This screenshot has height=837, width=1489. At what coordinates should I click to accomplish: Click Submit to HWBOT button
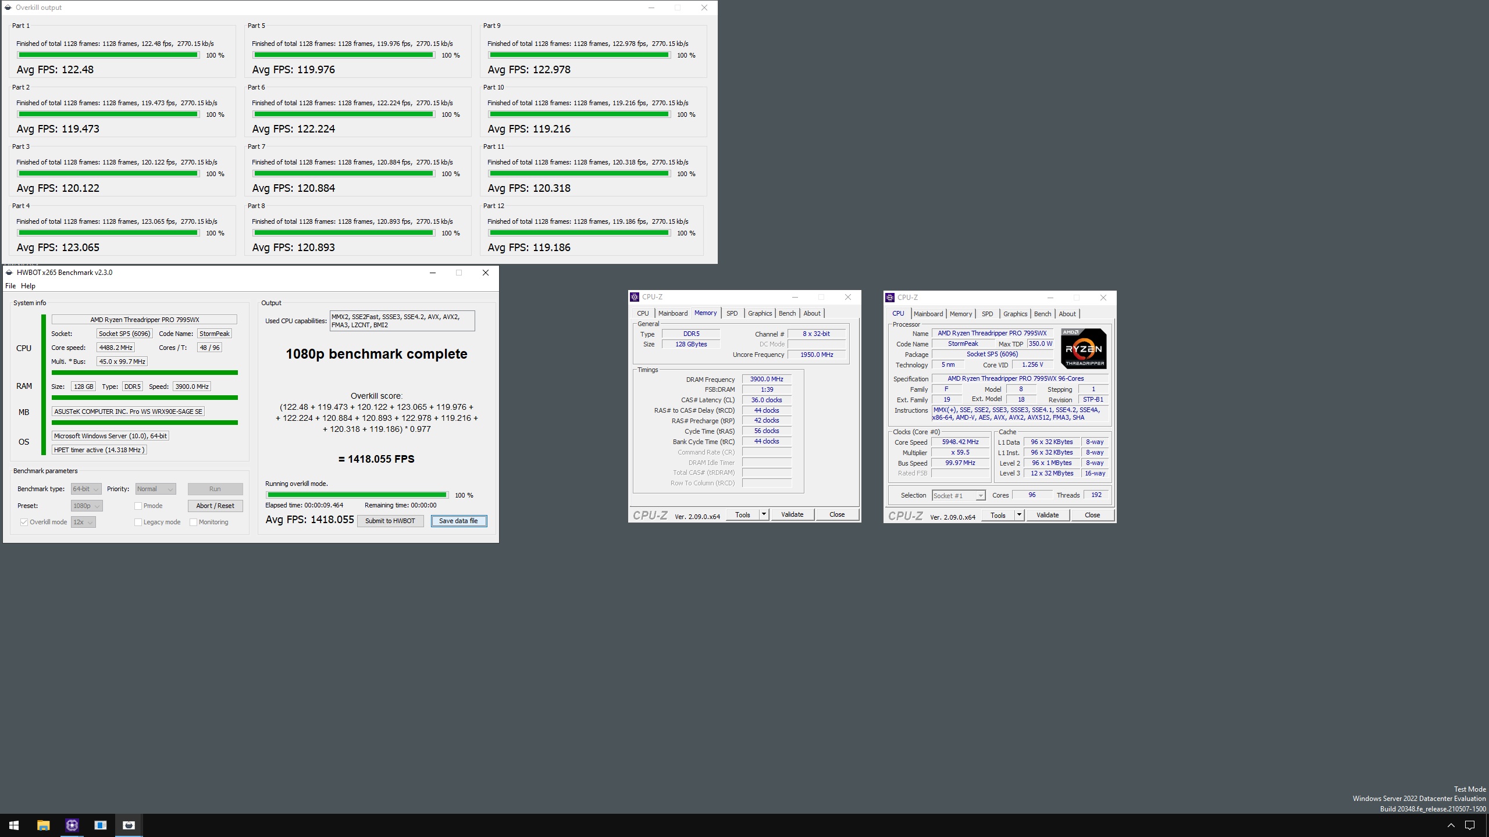[390, 521]
